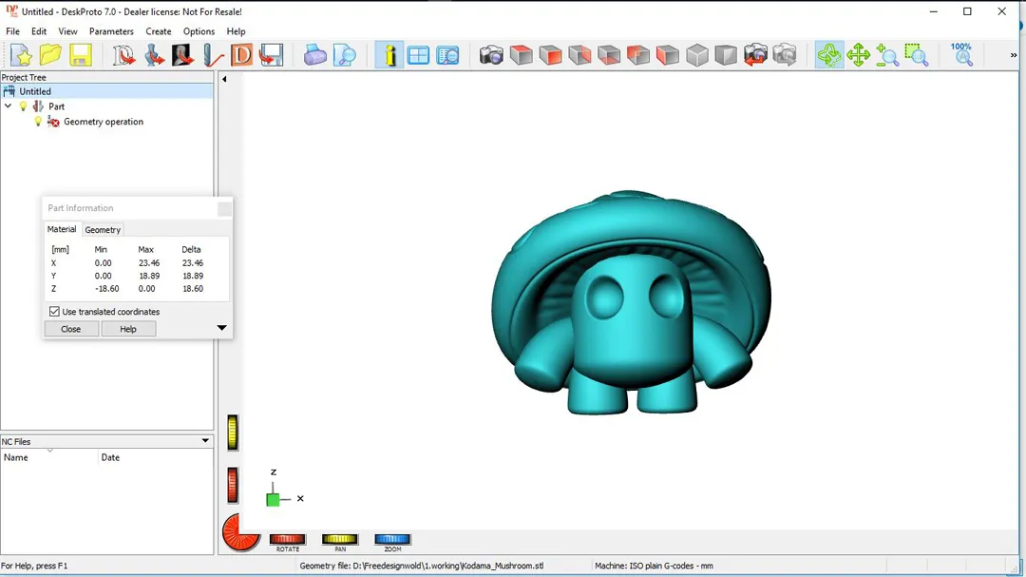Select Untitled project in the Project Tree
The image size is (1026, 577).
coord(35,91)
